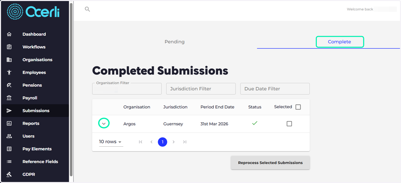401x183 pixels.
Task: Open the Organisation Filter field
Action: (x=127, y=89)
